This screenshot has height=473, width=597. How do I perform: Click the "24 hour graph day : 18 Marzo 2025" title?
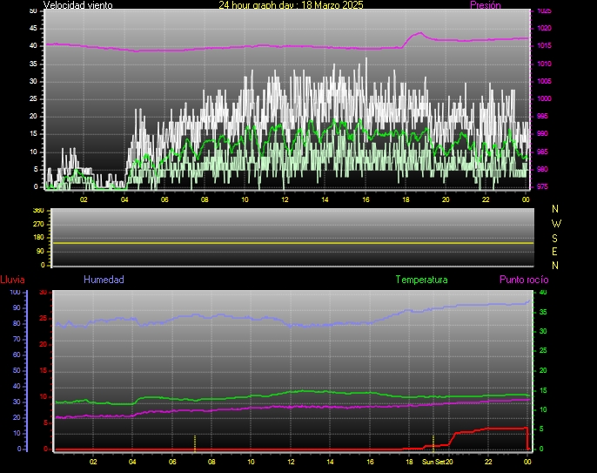click(x=291, y=5)
